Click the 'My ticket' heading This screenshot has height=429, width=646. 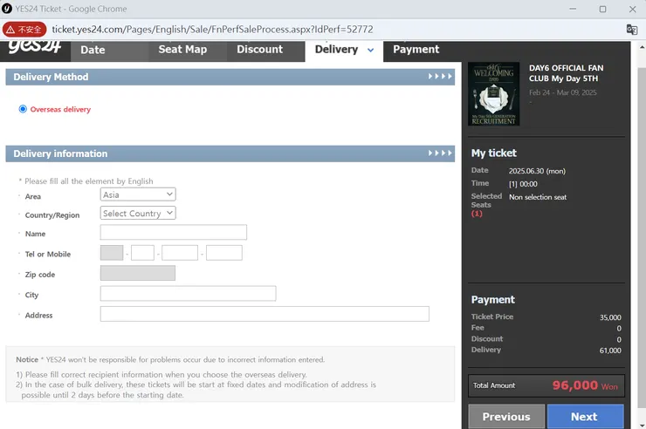coord(493,153)
